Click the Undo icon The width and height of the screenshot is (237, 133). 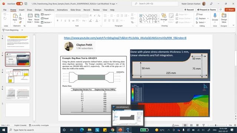tap(5, 14)
